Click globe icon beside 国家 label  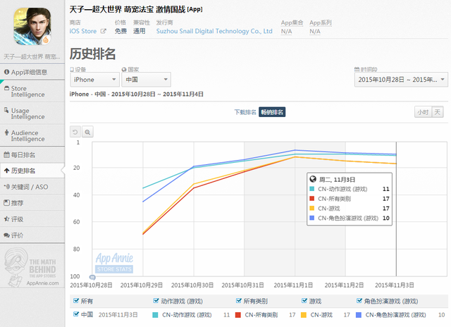point(124,69)
